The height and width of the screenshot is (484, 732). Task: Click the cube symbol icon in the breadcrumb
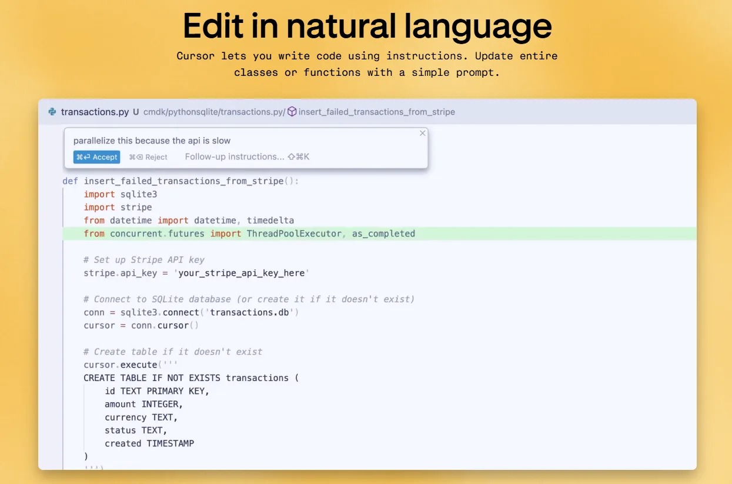pyautogui.click(x=292, y=112)
